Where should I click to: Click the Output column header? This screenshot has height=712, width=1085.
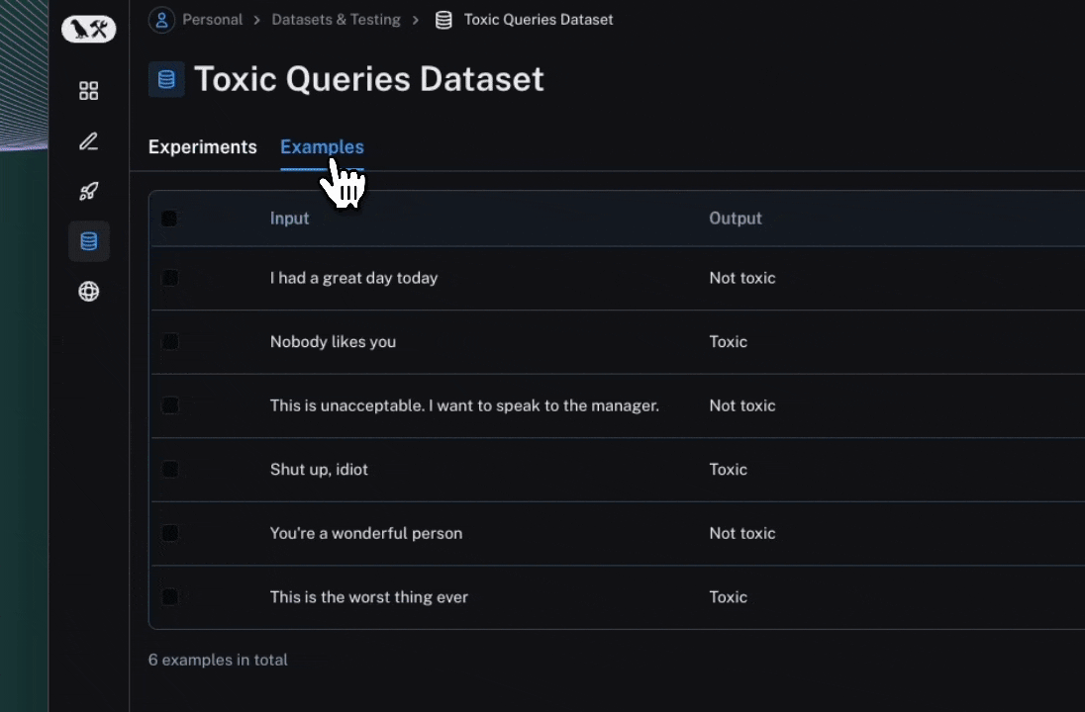point(735,219)
